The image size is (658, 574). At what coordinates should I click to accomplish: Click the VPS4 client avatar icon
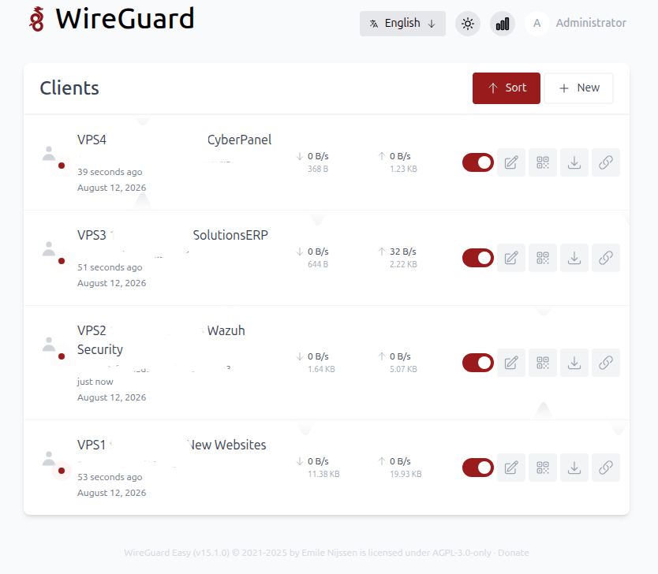point(49,154)
